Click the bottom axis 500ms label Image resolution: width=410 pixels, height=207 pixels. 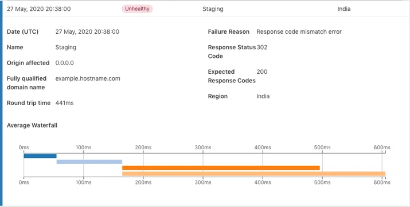(322, 182)
